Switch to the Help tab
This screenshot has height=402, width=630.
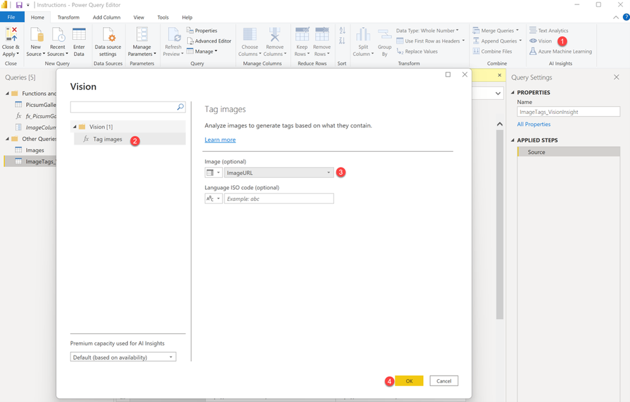coord(187,17)
